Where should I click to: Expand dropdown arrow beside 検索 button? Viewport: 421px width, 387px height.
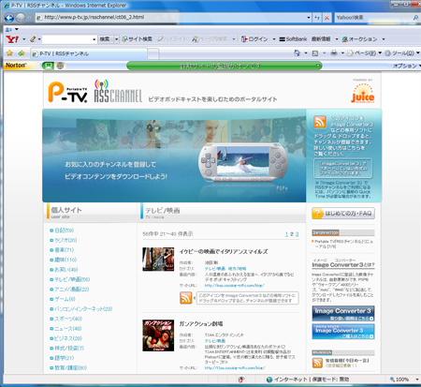(116, 39)
